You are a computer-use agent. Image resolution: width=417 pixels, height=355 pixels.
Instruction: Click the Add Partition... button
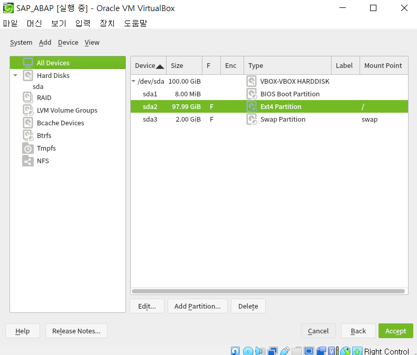click(198, 306)
